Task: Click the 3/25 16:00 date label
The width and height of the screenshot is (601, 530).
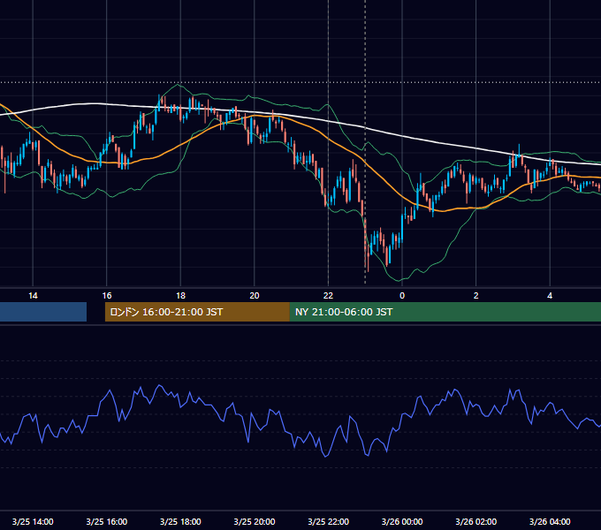Action: (x=107, y=521)
